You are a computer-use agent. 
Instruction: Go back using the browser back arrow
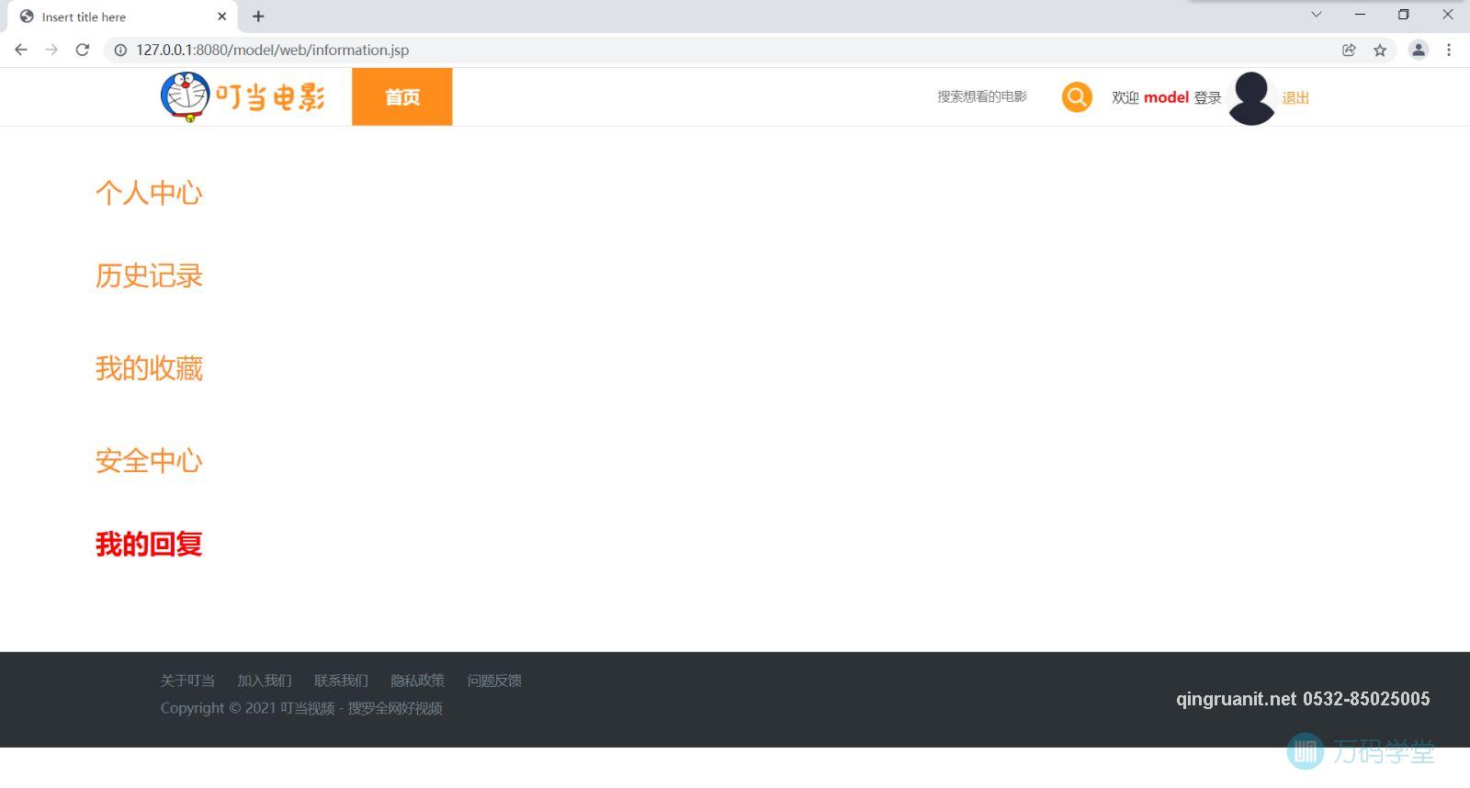click(21, 50)
